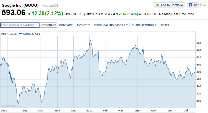Click the Facebook 'f' logo icon
208x113 pixels.
[x=190, y=5]
